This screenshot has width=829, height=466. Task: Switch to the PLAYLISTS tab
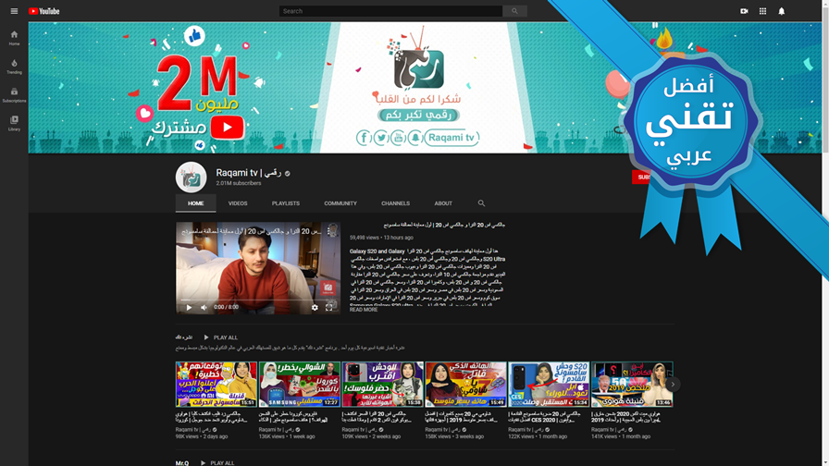tap(286, 203)
